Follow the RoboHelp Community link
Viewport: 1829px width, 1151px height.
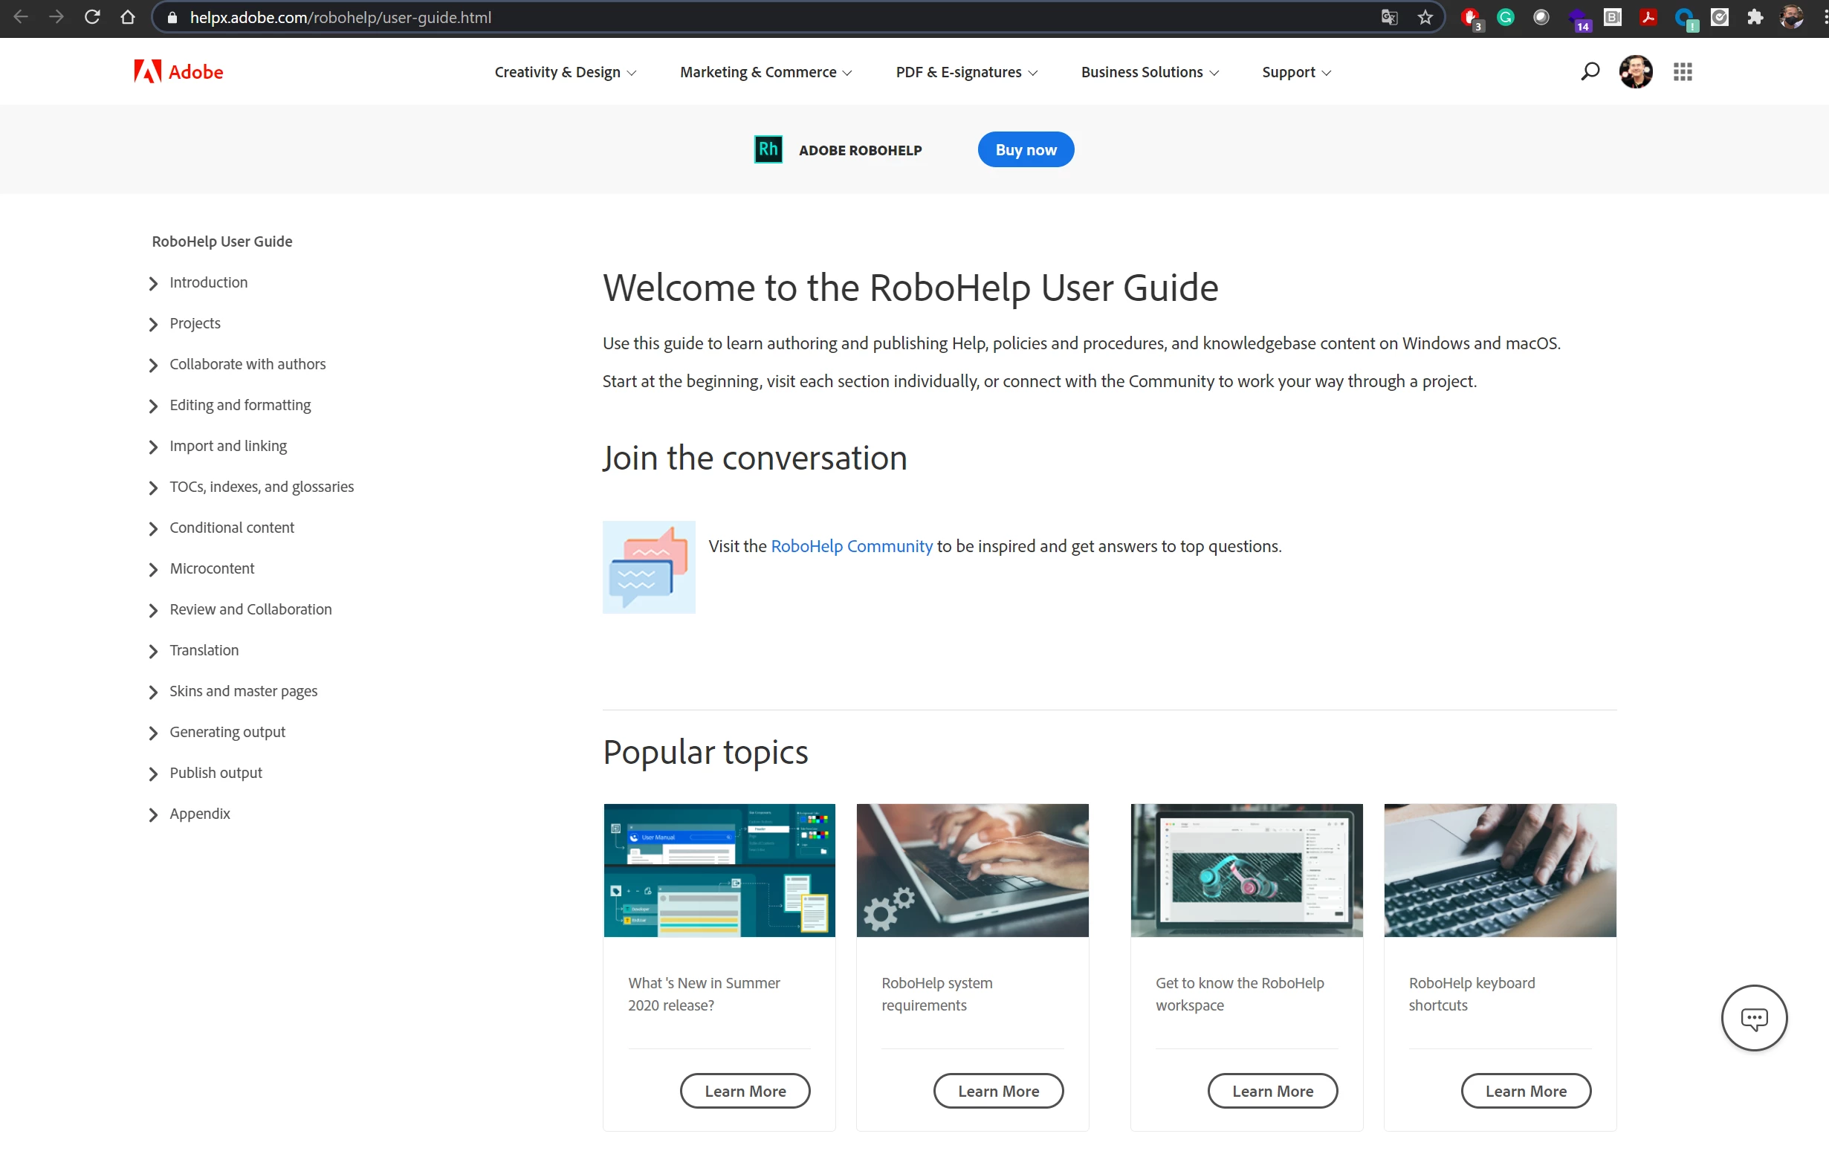pyautogui.click(x=852, y=546)
